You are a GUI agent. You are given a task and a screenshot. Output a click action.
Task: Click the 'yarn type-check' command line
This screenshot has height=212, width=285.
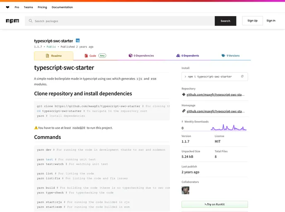[75, 193]
